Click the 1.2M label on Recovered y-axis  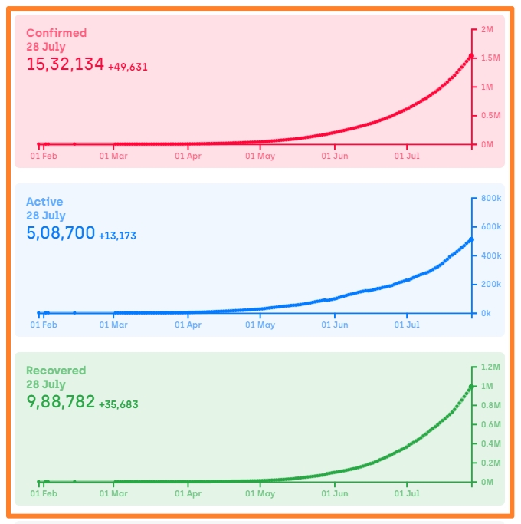(x=490, y=367)
